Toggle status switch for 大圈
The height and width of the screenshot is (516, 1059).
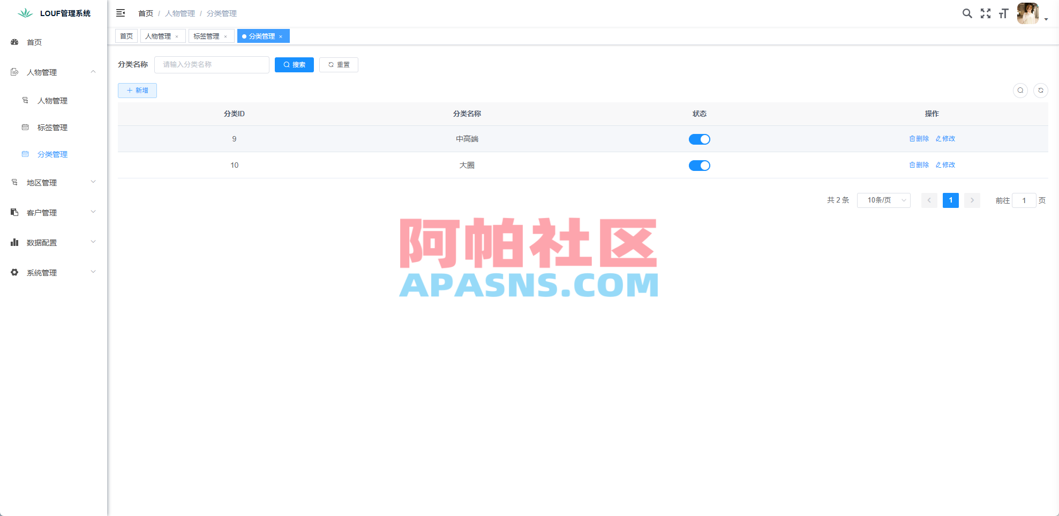tap(699, 166)
